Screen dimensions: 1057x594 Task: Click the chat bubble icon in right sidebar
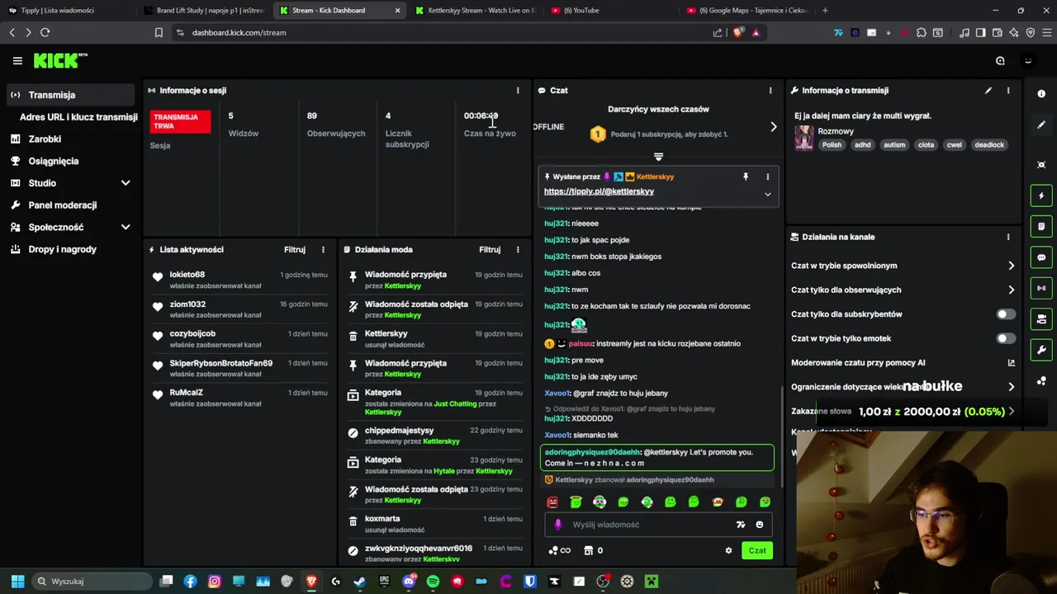point(1041,257)
